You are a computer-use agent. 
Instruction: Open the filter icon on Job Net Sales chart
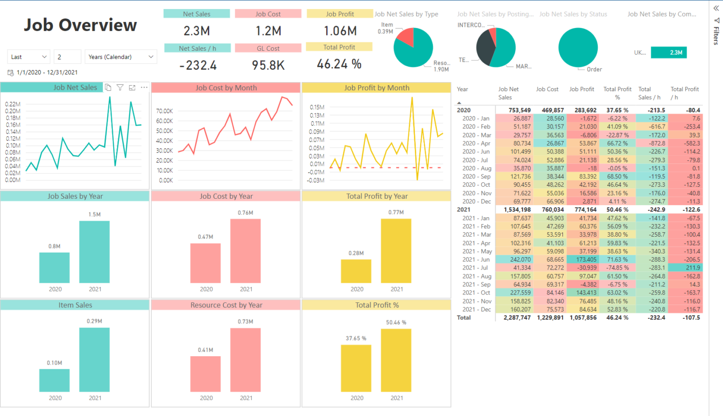point(120,88)
